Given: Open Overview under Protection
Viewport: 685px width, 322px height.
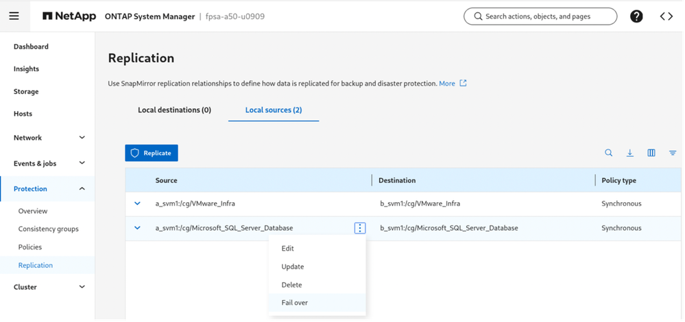Looking at the screenshot, I should click(x=33, y=211).
